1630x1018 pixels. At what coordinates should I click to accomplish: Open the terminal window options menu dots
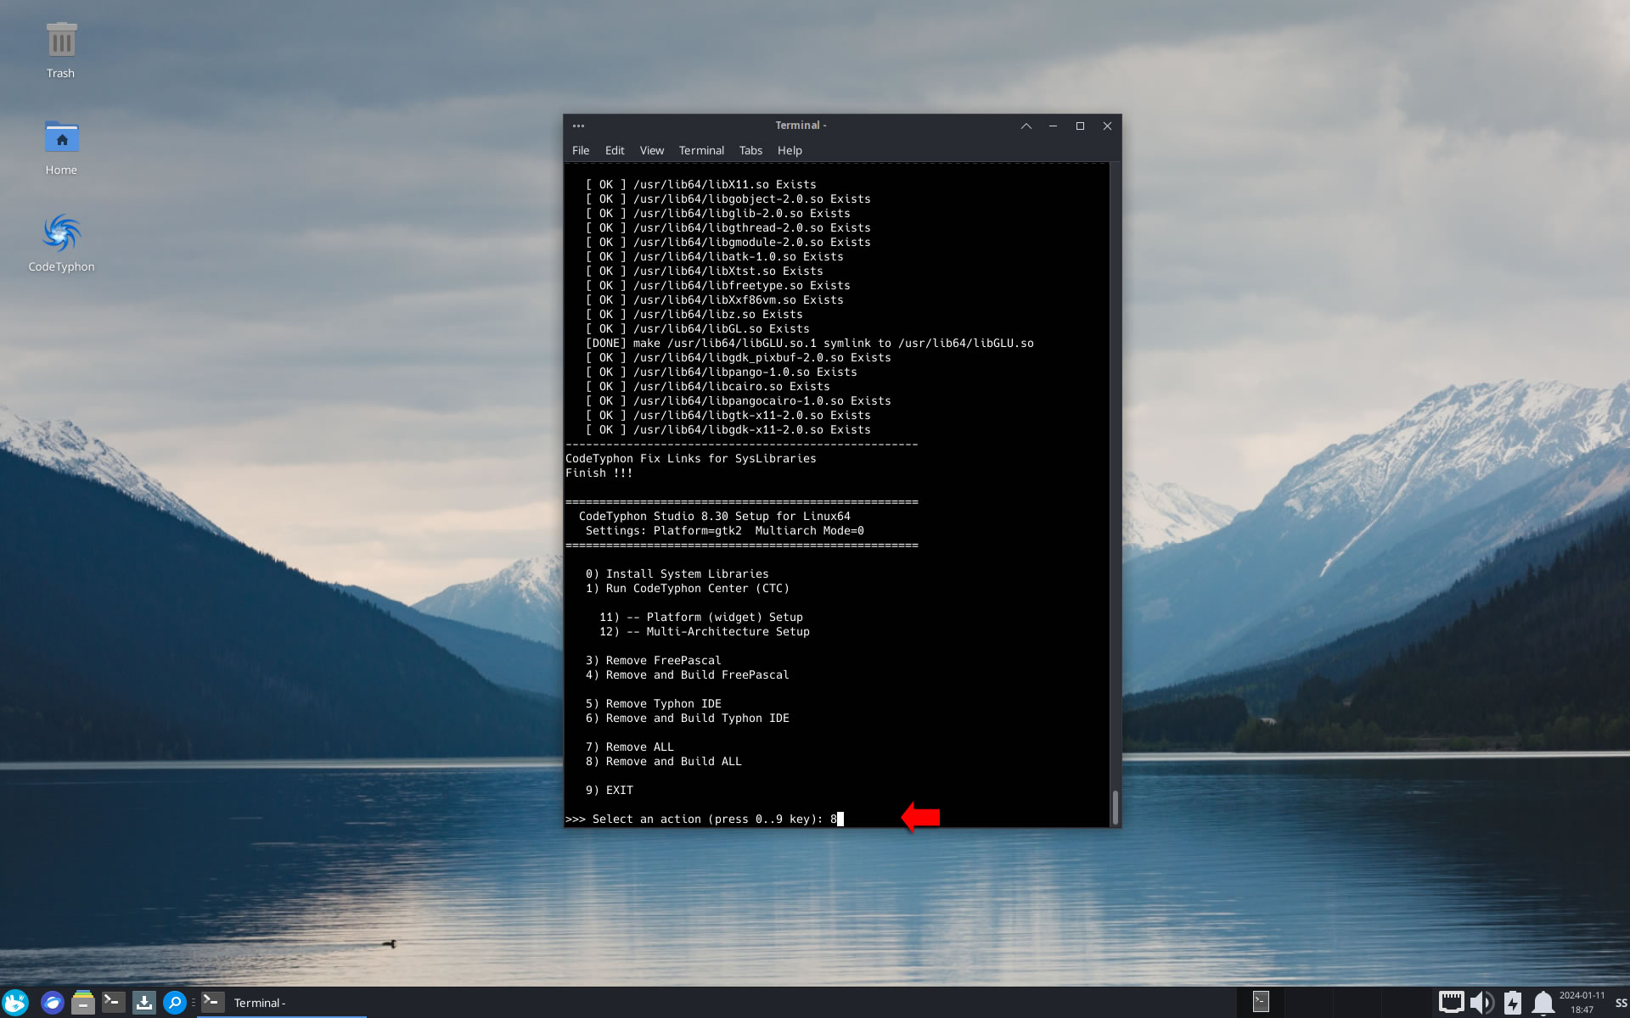578,126
